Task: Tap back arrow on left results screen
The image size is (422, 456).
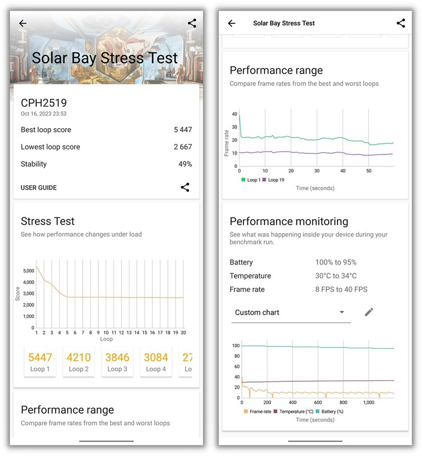Action: click(23, 23)
